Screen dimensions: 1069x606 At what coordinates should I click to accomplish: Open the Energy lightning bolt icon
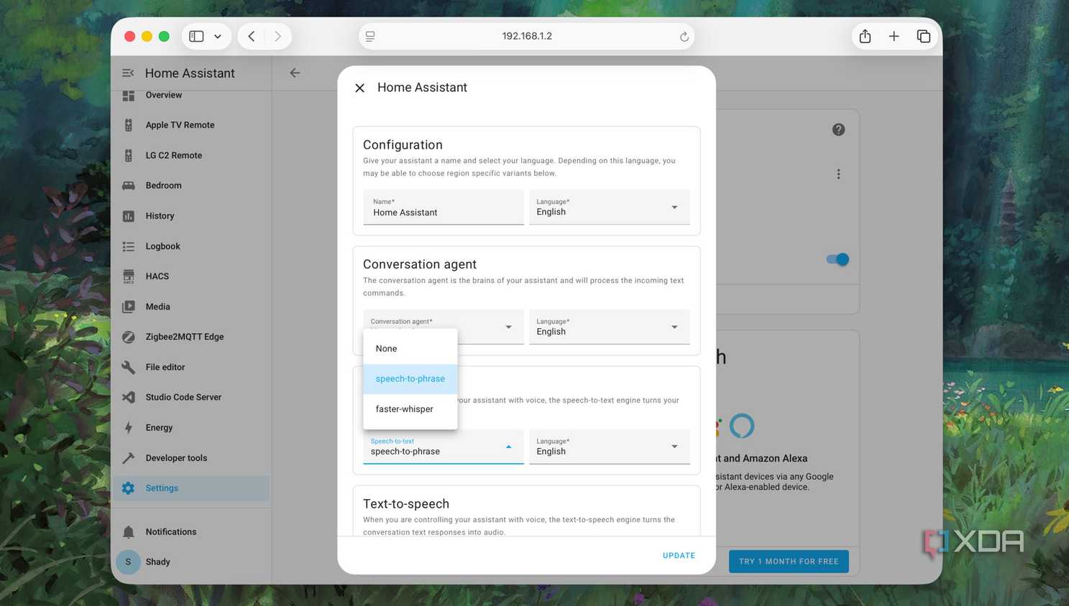[x=129, y=428]
